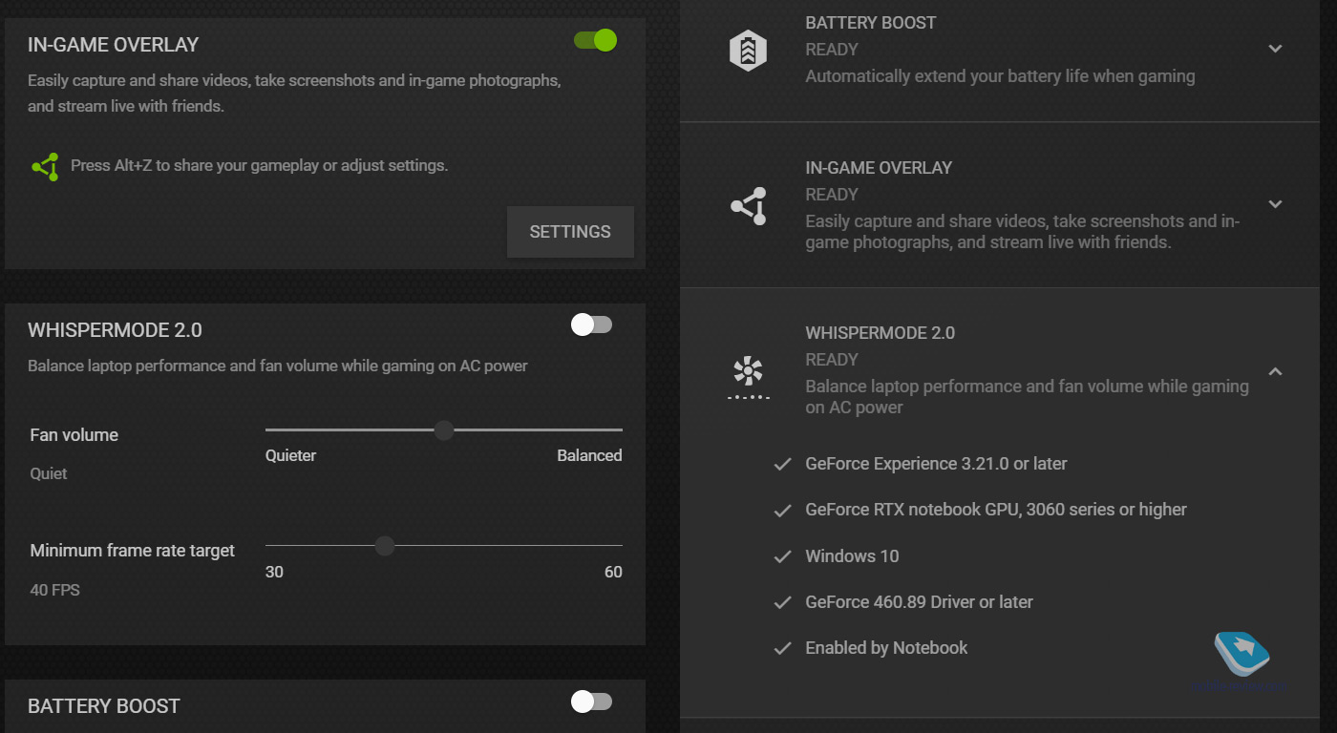Screen dimensions: 1337x733
Task: Click checkmark beside Enabled by Notebook
Action: point(782,648)
